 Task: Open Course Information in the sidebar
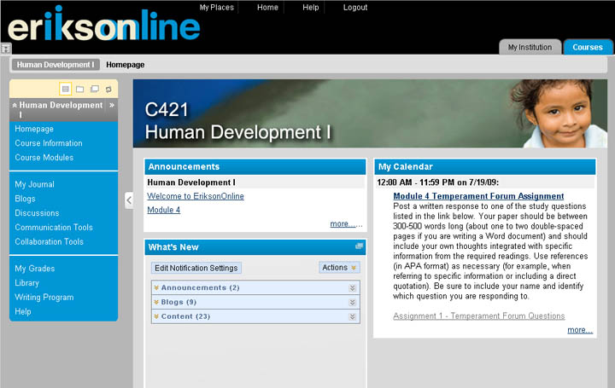pyautogui.click(x=49, y=143)
